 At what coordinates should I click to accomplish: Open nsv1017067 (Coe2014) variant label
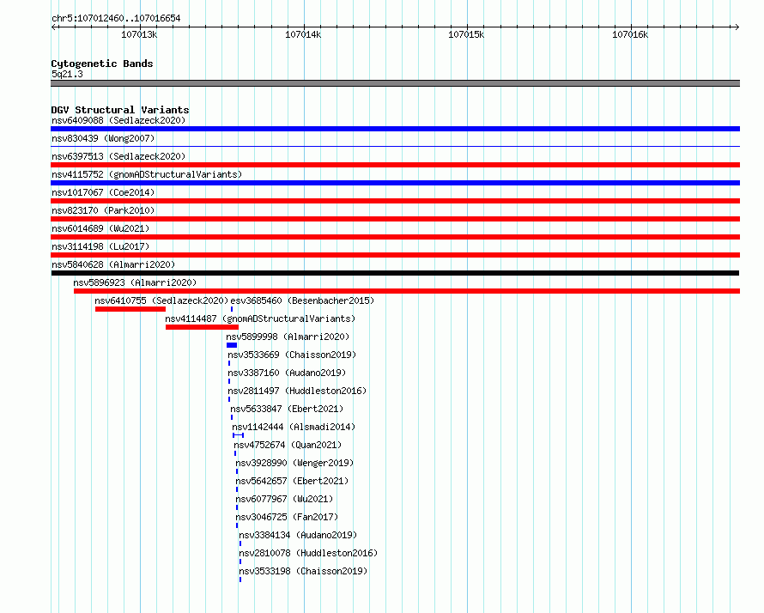(103, 192)
